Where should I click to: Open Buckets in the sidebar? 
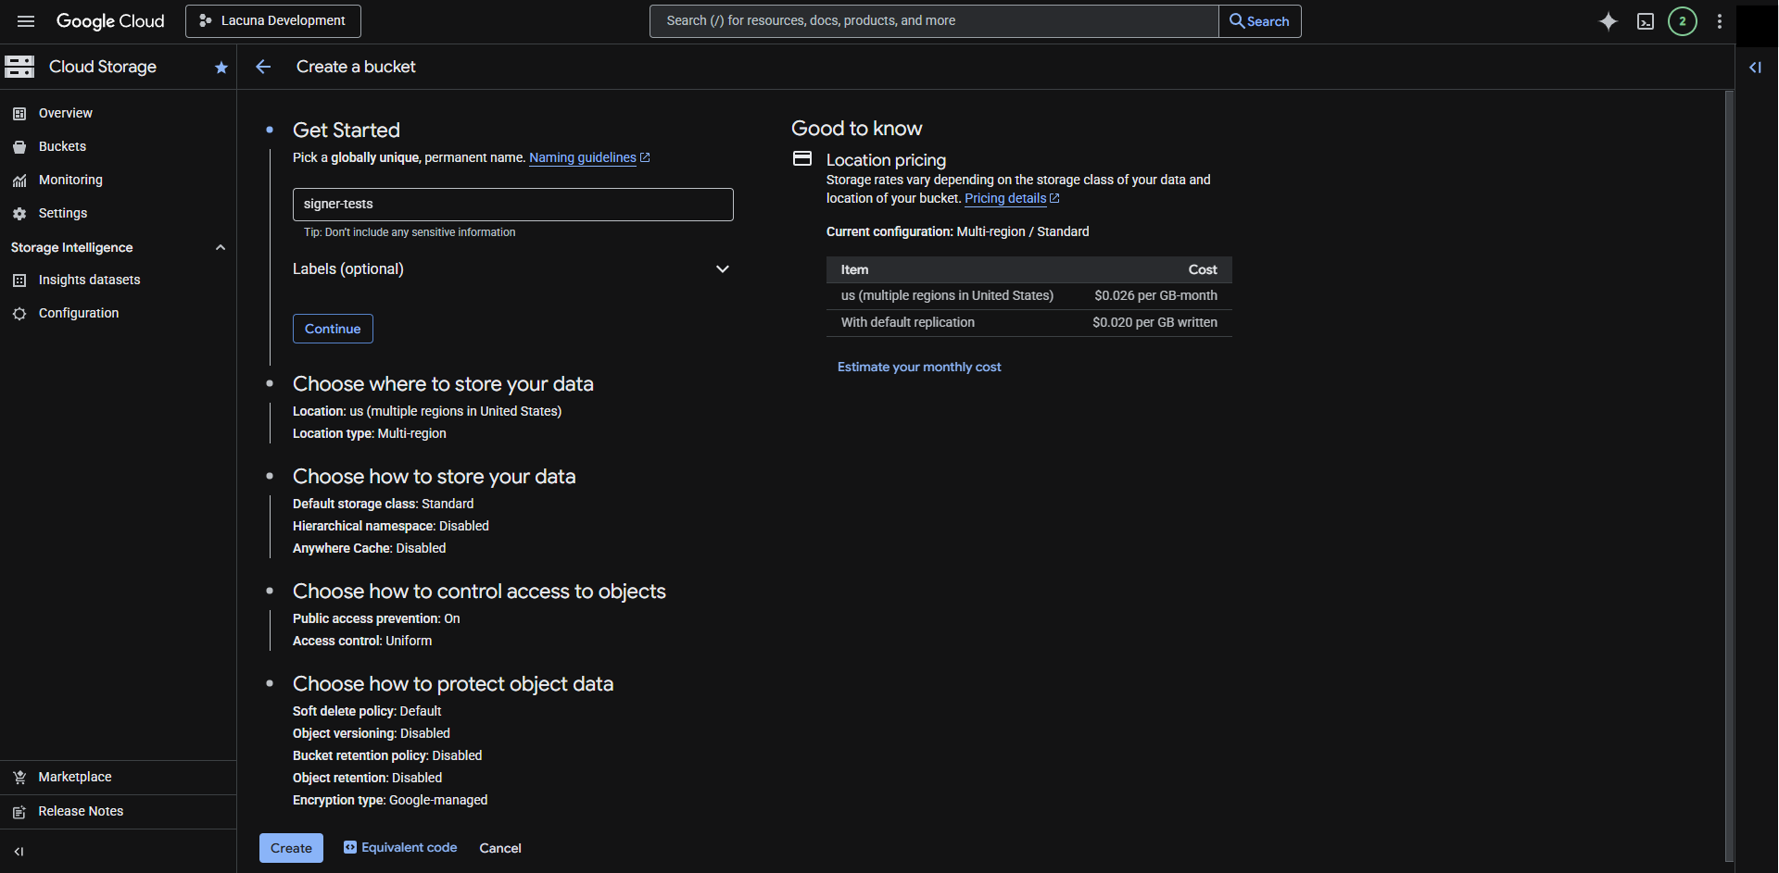(62, 146)
